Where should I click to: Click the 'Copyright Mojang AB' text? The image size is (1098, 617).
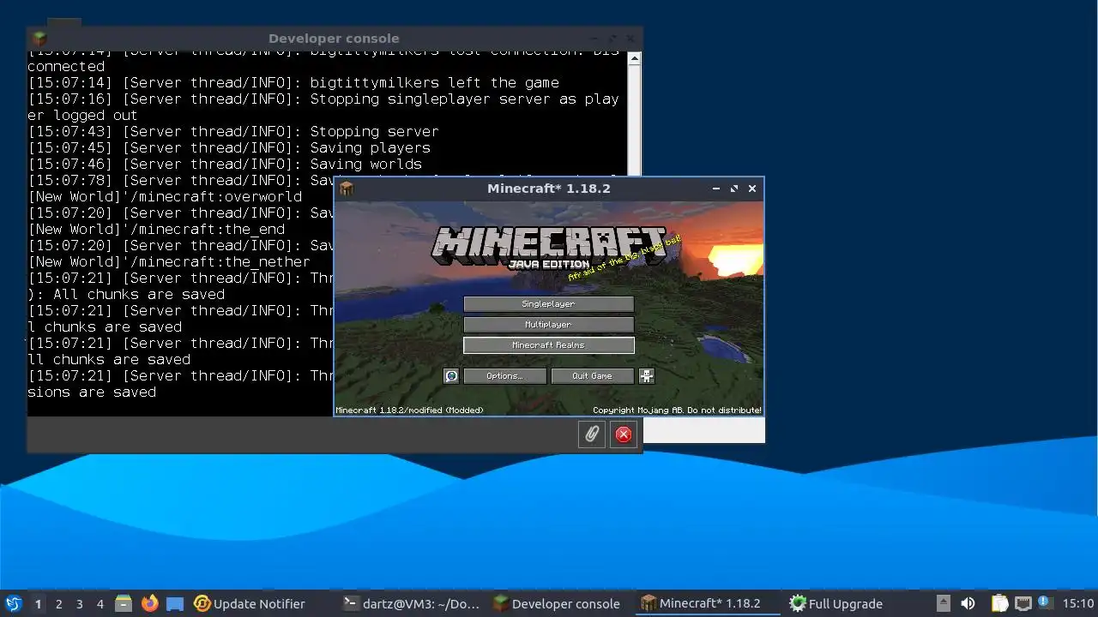[x=677, y=410]
